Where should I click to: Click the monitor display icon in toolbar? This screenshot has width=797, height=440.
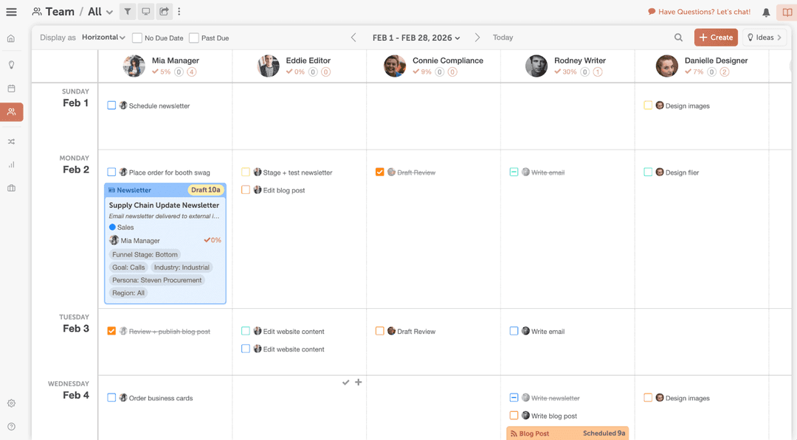coord(146,12)
